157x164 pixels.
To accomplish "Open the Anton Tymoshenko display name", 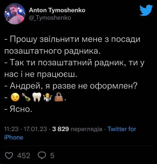I will click(x=57, y=10).
